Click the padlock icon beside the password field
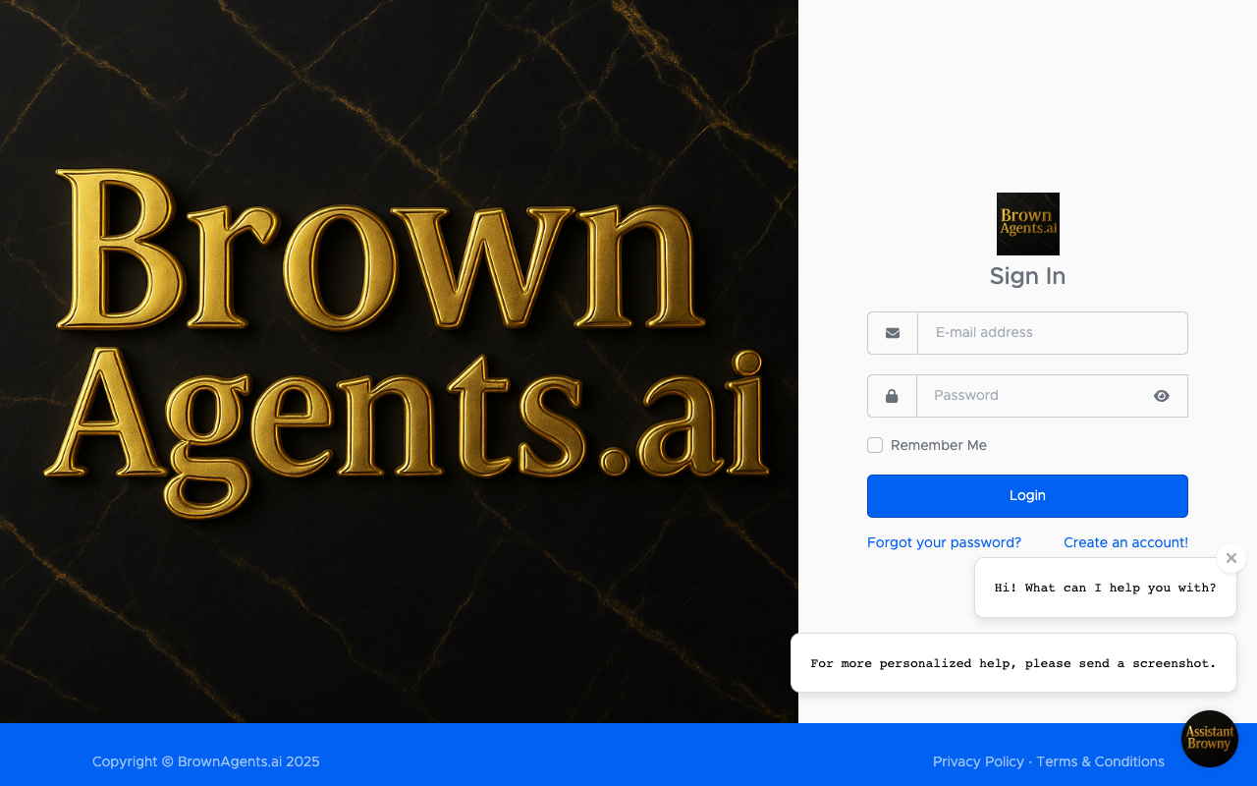This screenshot has width=1257, height=786. click(892, 395)
